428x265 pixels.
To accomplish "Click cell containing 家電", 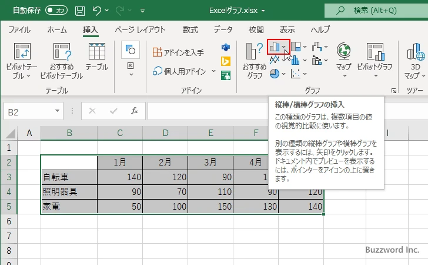I will [69, 206].
